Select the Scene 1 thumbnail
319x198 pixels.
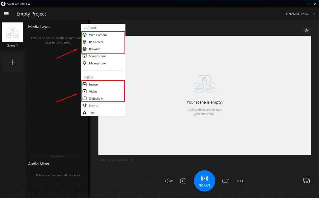pos(12,32)
